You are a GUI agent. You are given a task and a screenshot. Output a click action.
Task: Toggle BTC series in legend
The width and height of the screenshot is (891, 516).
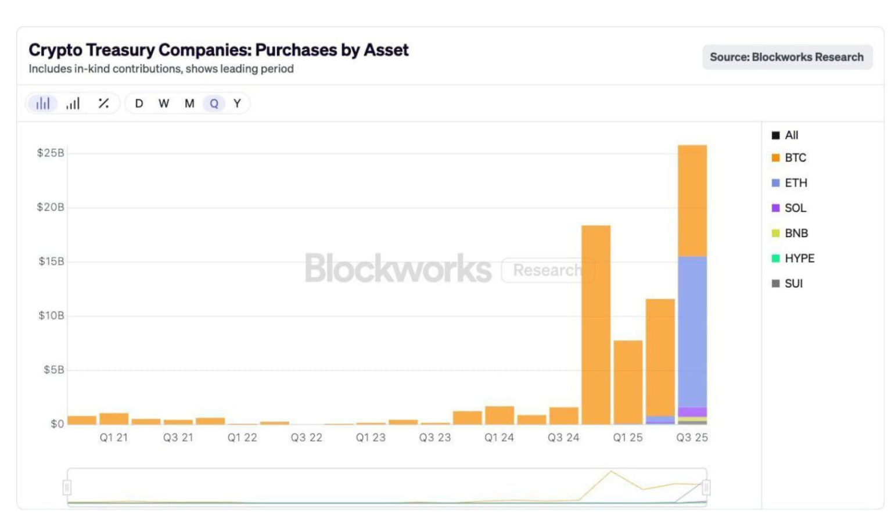click(789, 158)
